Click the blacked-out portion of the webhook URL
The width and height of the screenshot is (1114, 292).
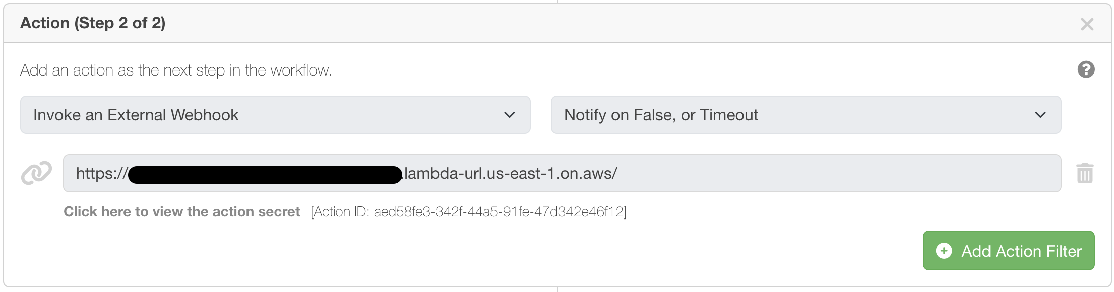click(x=265, y=174)
